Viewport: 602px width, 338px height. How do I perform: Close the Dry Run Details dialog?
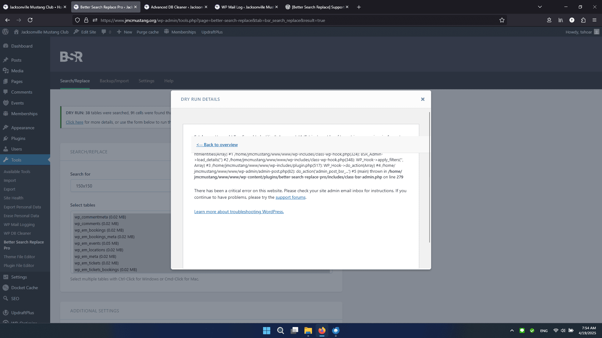point(423,99)
